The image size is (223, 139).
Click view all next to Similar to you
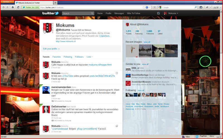click(145, 64)
